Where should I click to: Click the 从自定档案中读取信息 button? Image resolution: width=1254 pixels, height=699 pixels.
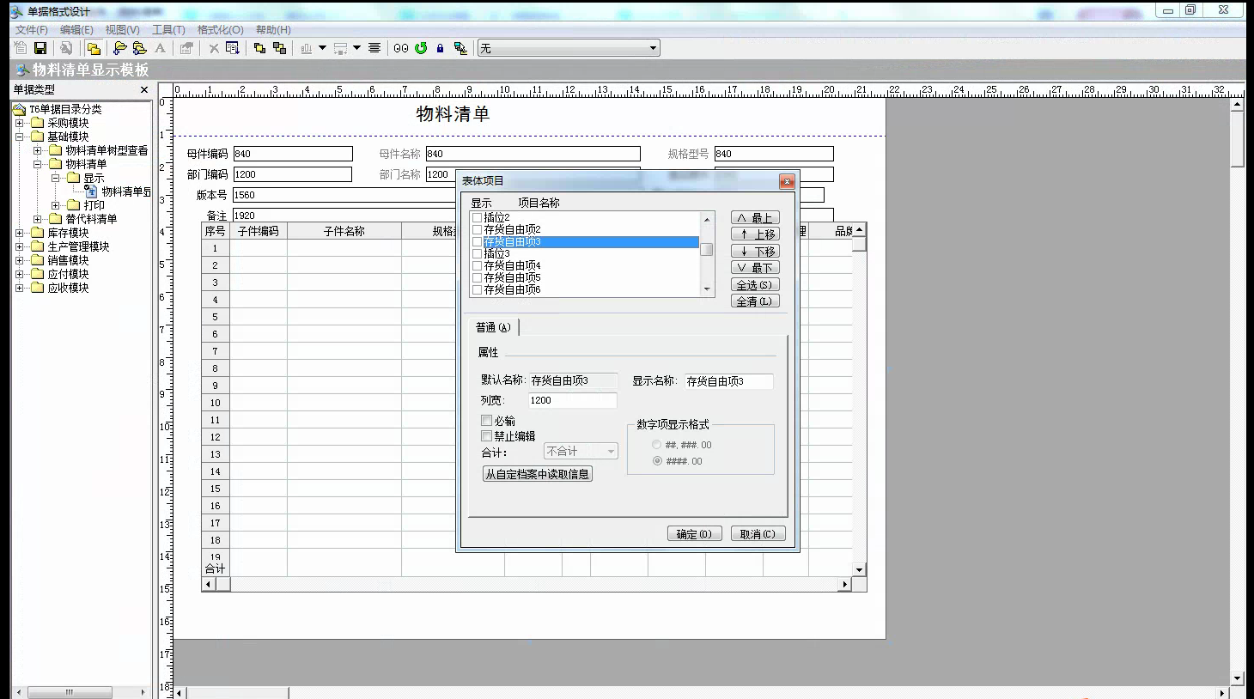[x=538, y=474]
